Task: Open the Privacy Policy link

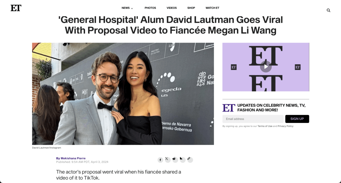Action: point(286,126)
